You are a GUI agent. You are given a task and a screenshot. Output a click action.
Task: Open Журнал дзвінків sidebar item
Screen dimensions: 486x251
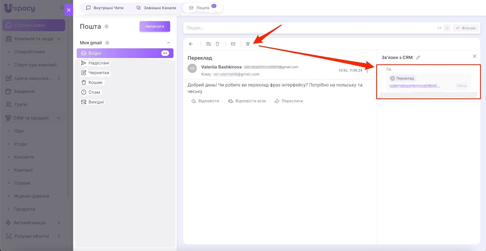[32, 196]
